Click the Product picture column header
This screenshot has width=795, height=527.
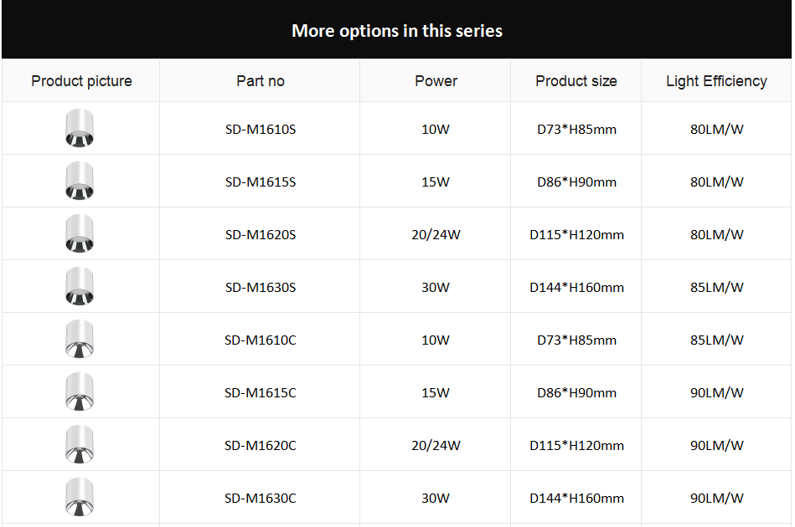tap(81, 81)
